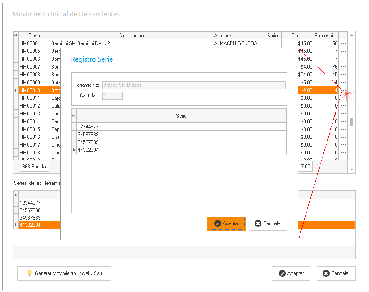Click the Cantidad field

[112, 95]
